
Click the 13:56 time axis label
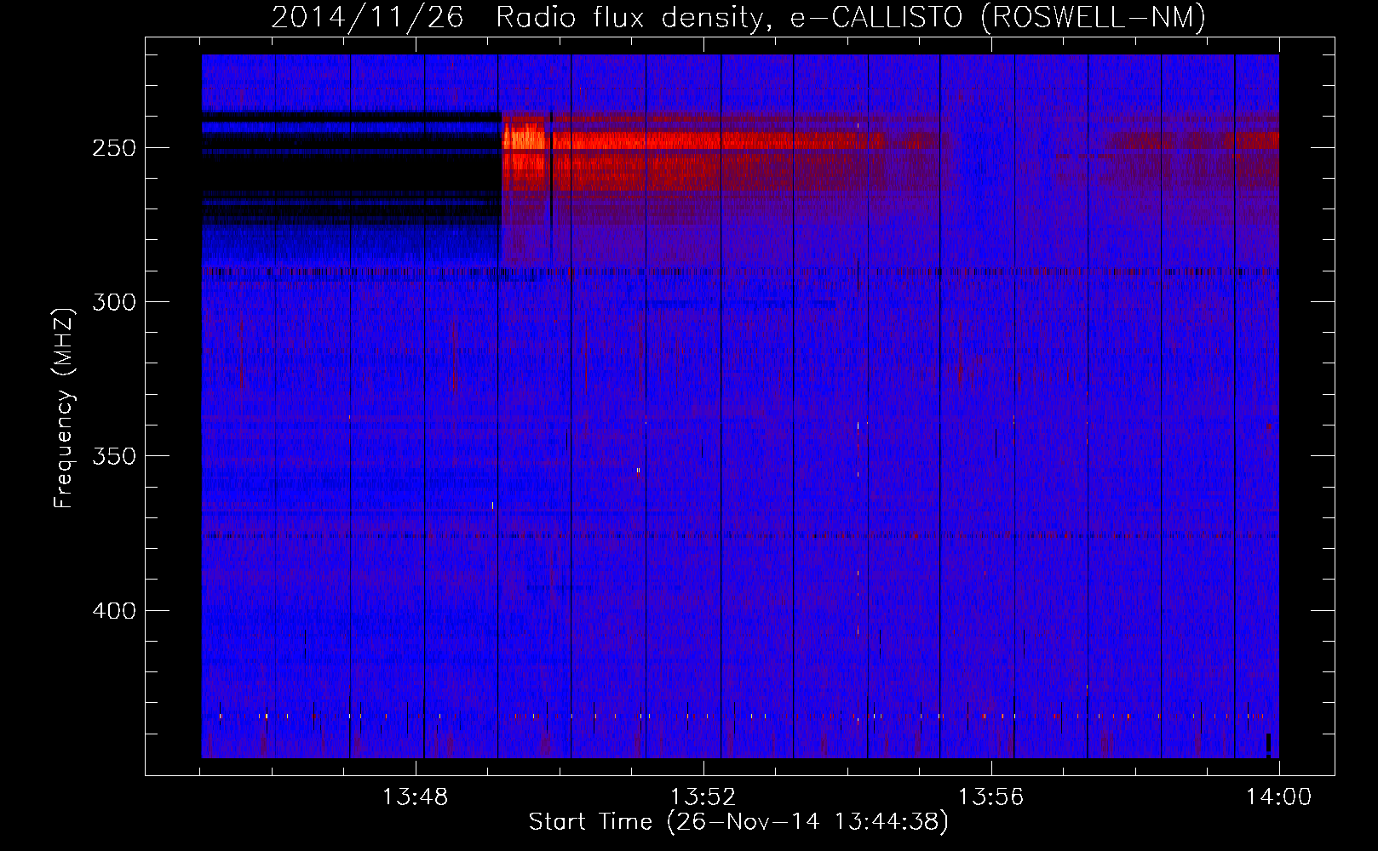point(990,797)
